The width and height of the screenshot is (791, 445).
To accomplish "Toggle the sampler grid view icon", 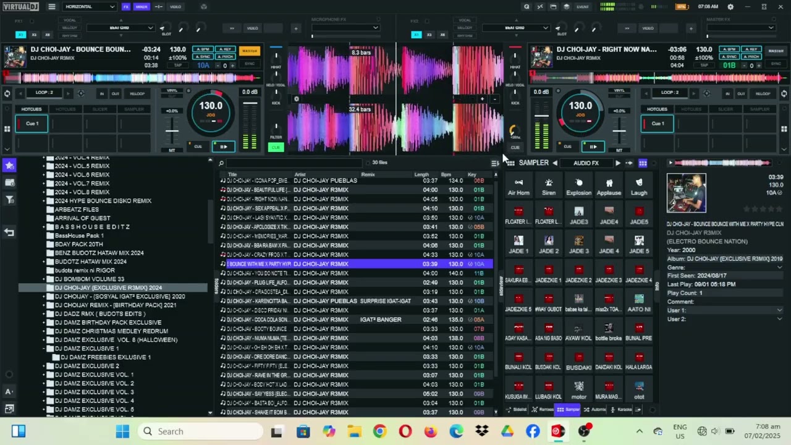I will coord(643,163).
